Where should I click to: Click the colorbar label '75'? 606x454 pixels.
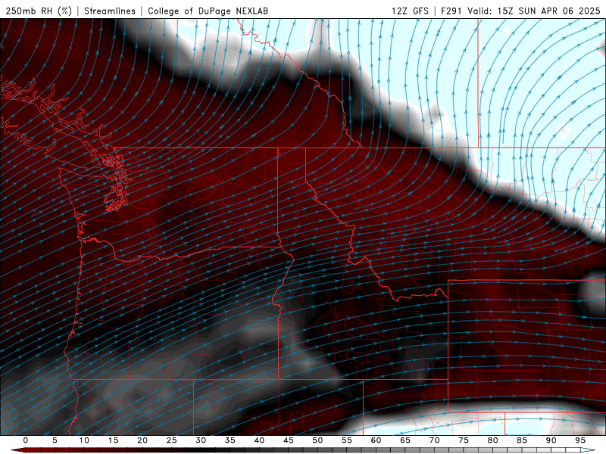464,440
